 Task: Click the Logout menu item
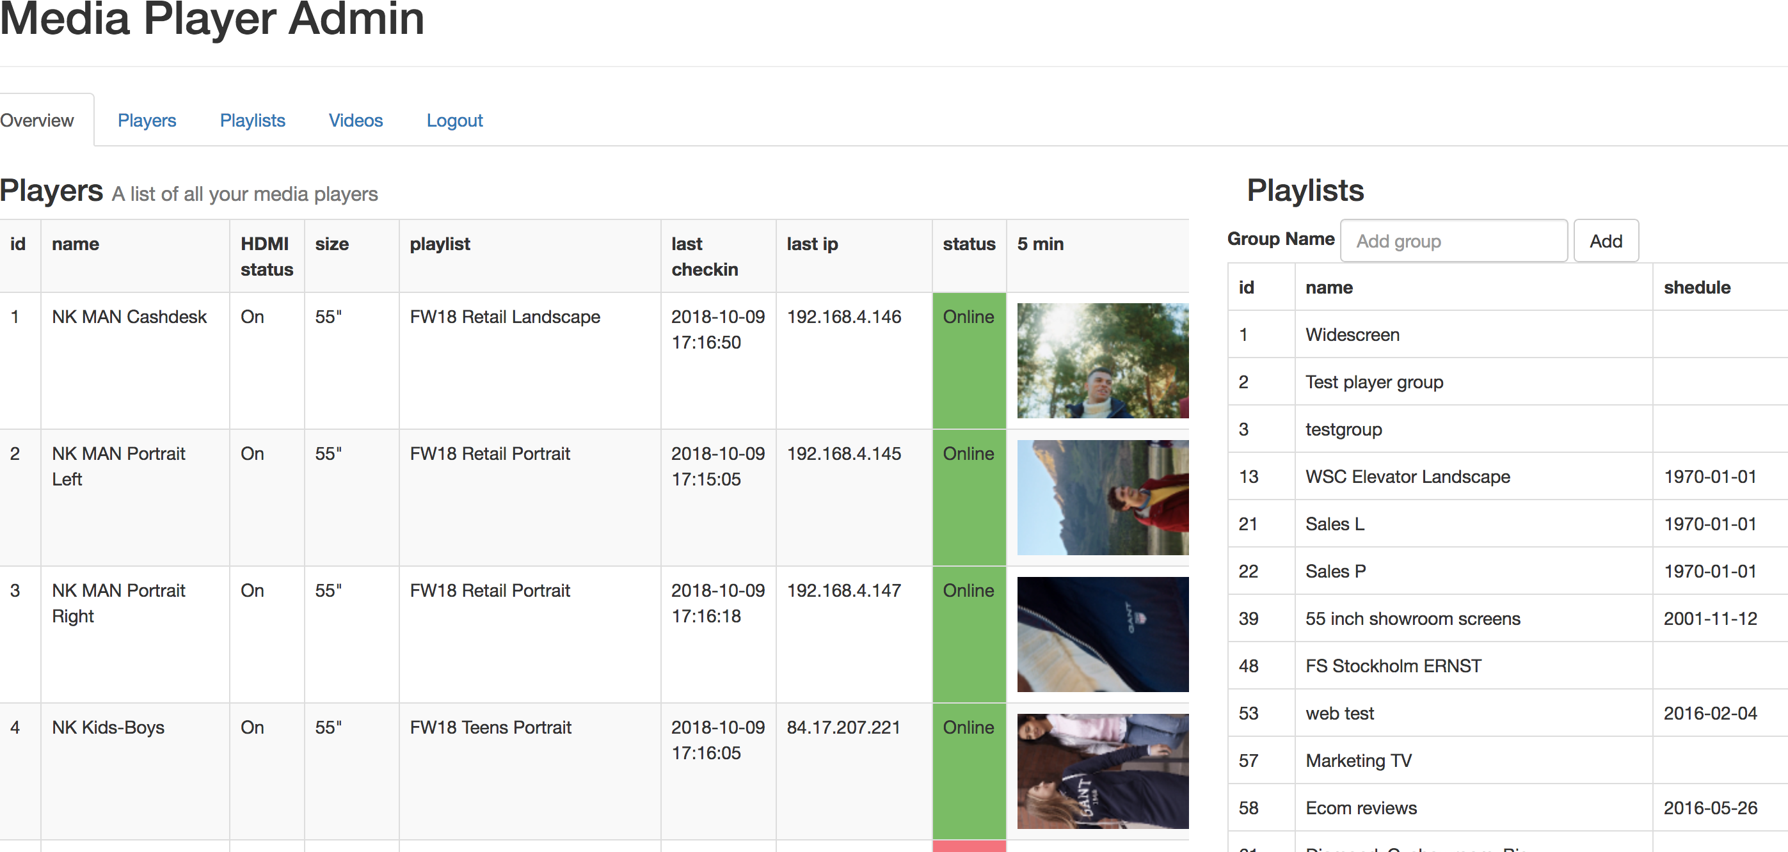coord(454,120)
